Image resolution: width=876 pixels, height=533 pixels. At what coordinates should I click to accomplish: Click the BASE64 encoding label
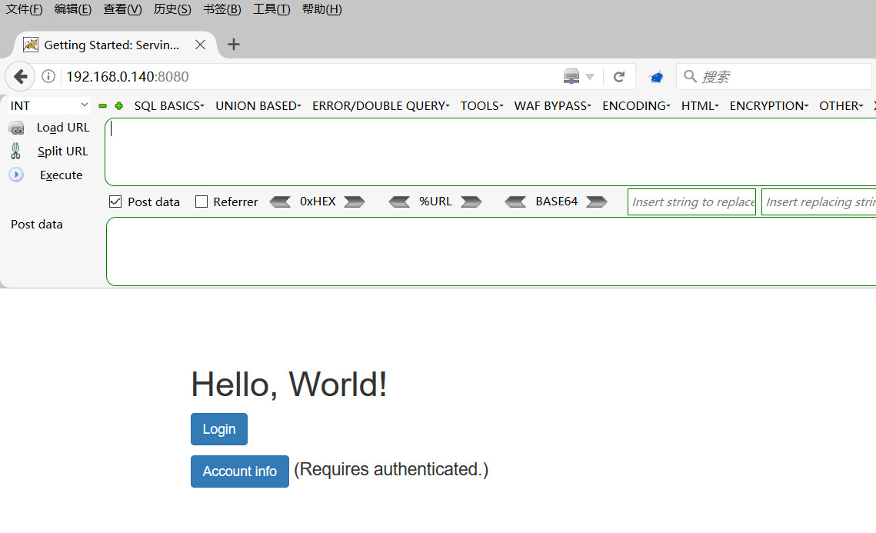click(x=556, y=202)
